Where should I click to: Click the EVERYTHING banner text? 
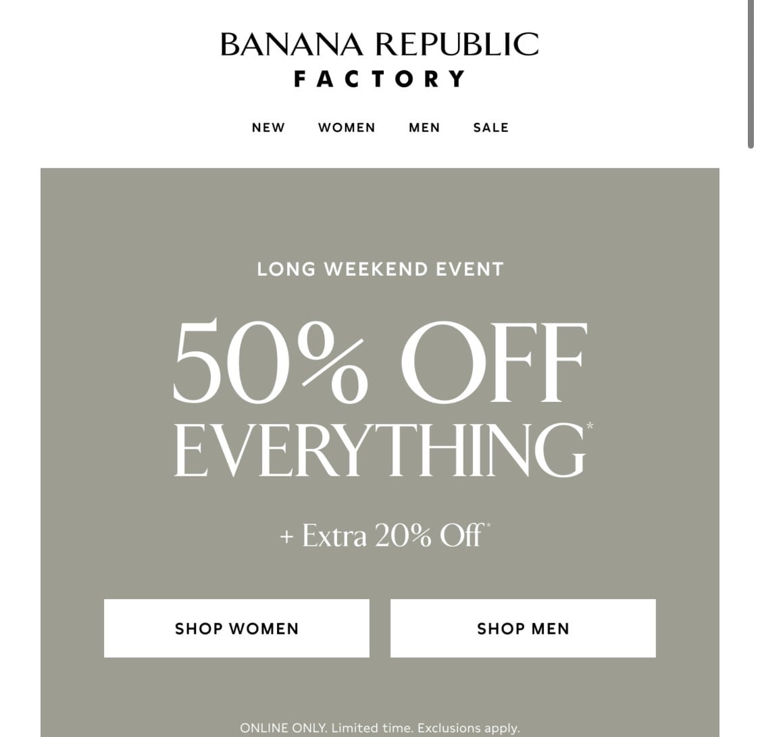pyautogui.click(x=378, y=451)
